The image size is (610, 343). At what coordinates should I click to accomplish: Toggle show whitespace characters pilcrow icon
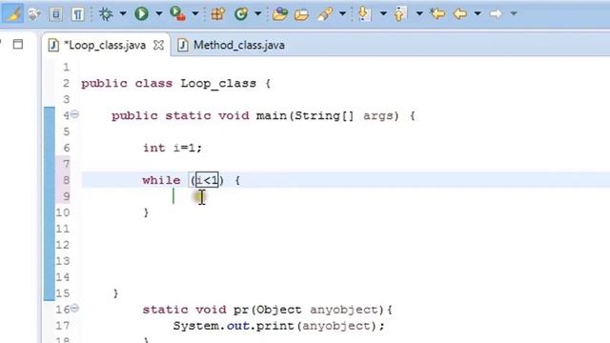point(78,14)
